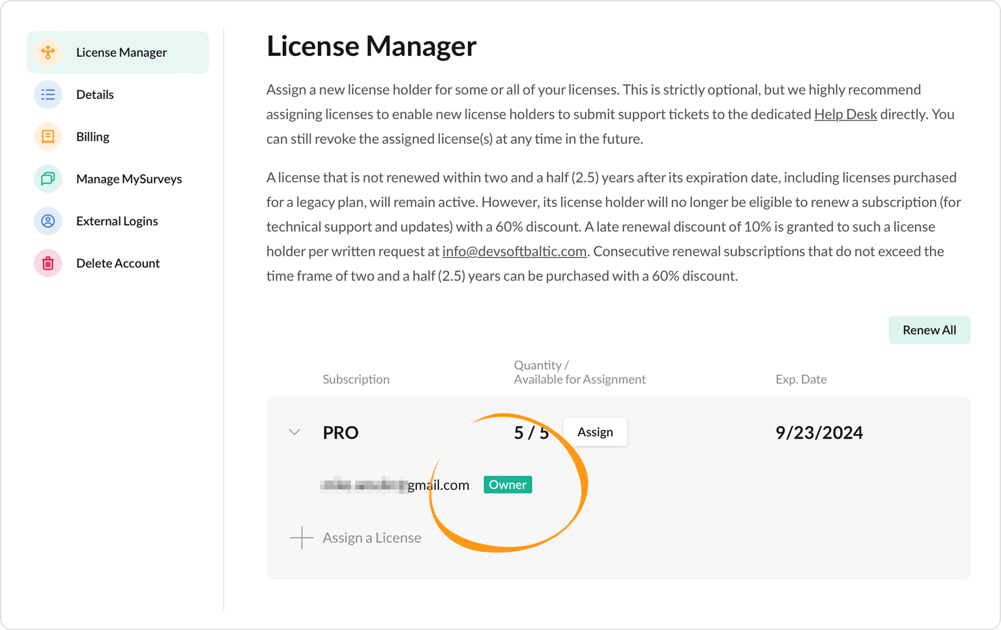Image resolution: width=1001 pixels, height=630 pixels.
Task: Open the Help Desk link
Action: (845, 115)
